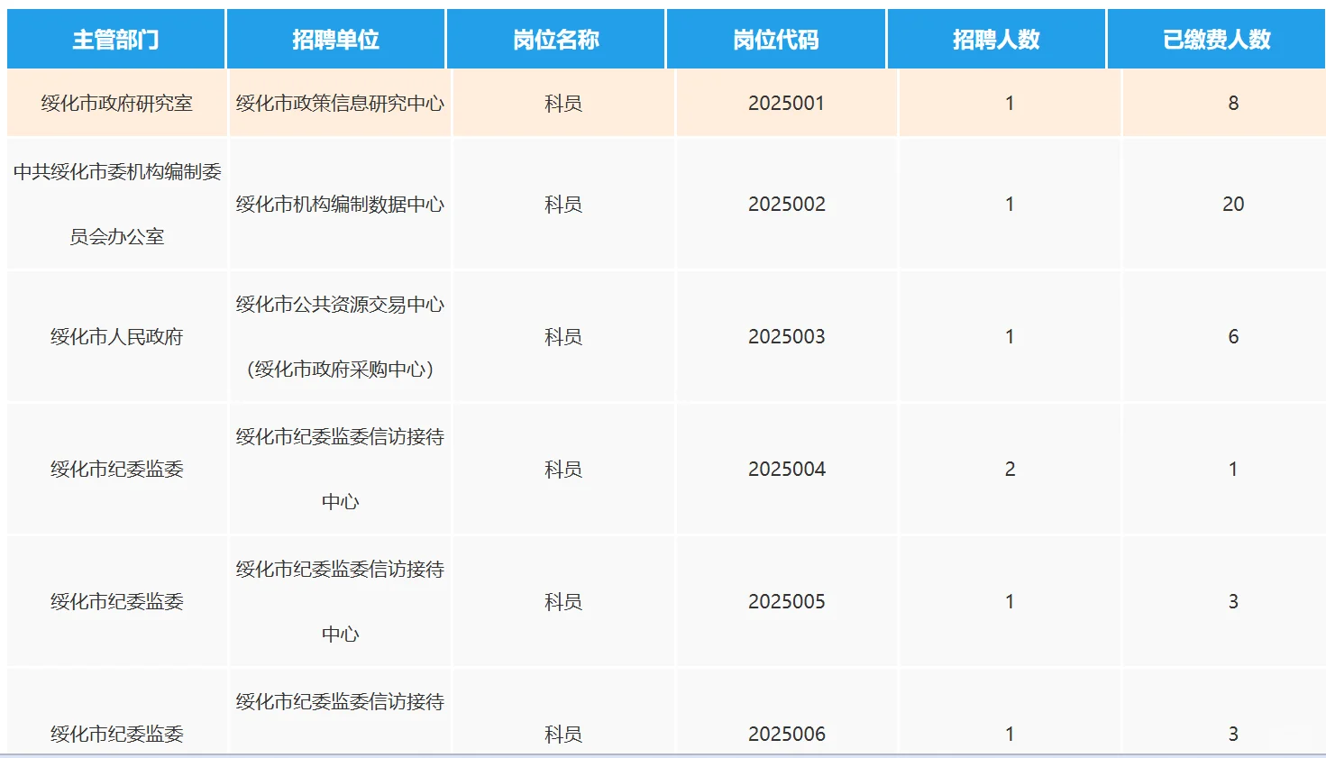Select the 岗位代码 column header
This screenshot has width=1326, height=758.
776,40
